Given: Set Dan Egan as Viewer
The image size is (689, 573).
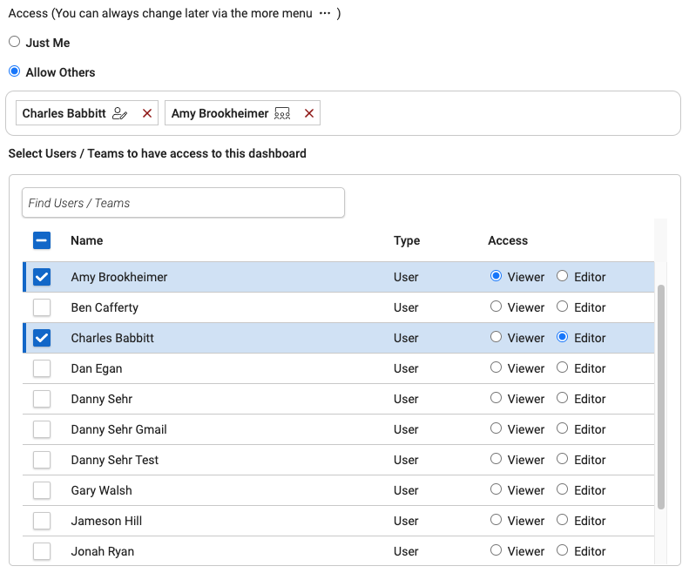Looking at the screenshot, I should pyautogui.click(x=496, y=367).
